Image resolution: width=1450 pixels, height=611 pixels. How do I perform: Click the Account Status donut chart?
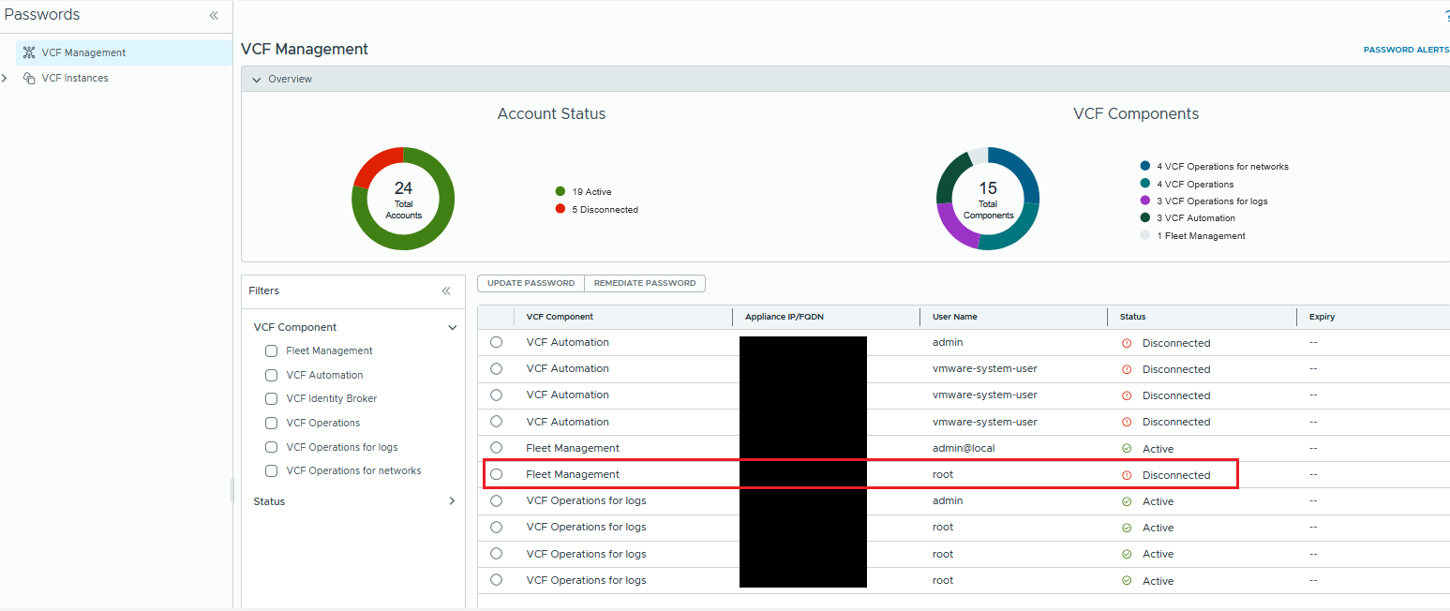click(x=403, y=199)
